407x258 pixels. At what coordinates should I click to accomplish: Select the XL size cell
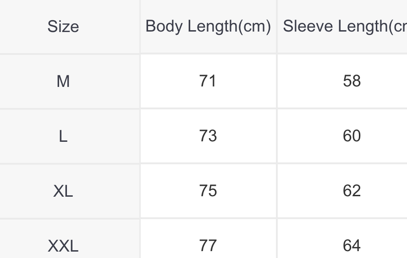tap(63, 191)
